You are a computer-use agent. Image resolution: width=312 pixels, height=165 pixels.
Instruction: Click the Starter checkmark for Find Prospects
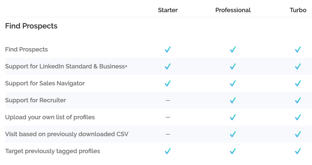pyautogui.click(x=168, y=49)
